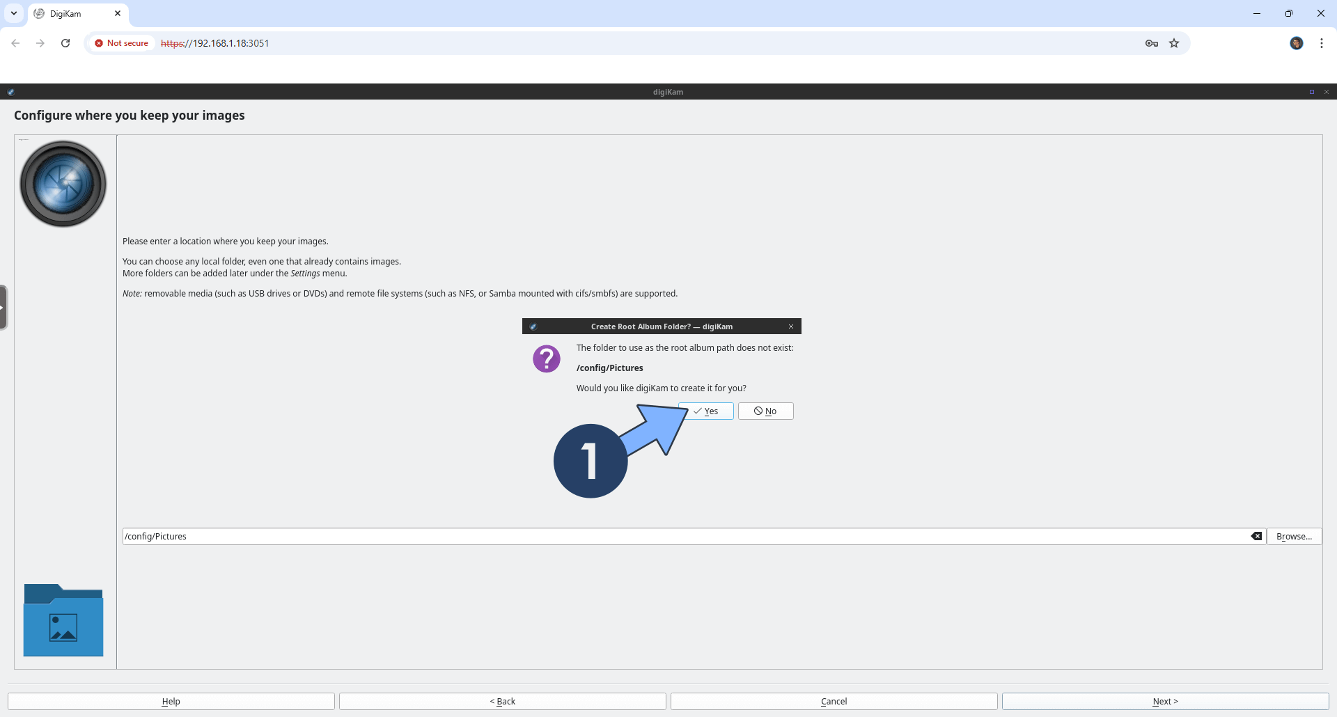
Task: Select the DigiKam browser tab
Action: [x=78, y=14]
